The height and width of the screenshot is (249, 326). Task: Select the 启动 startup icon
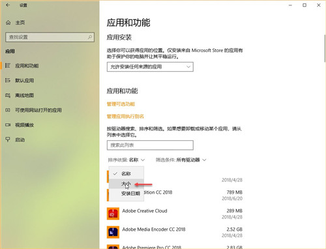8,139
